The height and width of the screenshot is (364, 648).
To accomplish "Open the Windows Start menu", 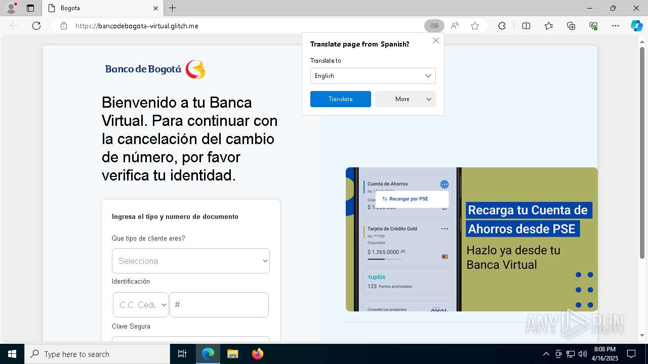I will coord(12,354).
